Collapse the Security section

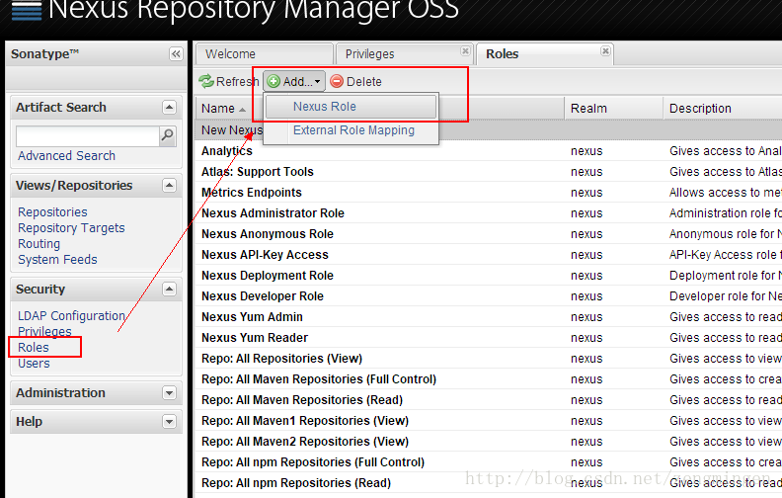(170, 290)
